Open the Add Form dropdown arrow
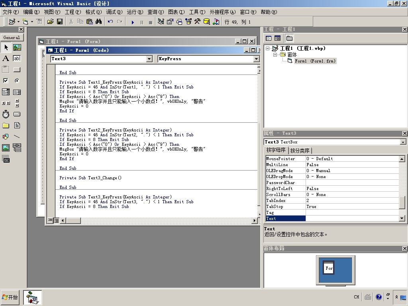The width and height of the screenshot is (408, 306). 32,22
